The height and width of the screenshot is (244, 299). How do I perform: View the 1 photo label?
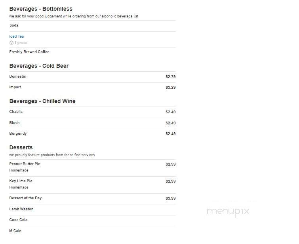coord(21,43)
